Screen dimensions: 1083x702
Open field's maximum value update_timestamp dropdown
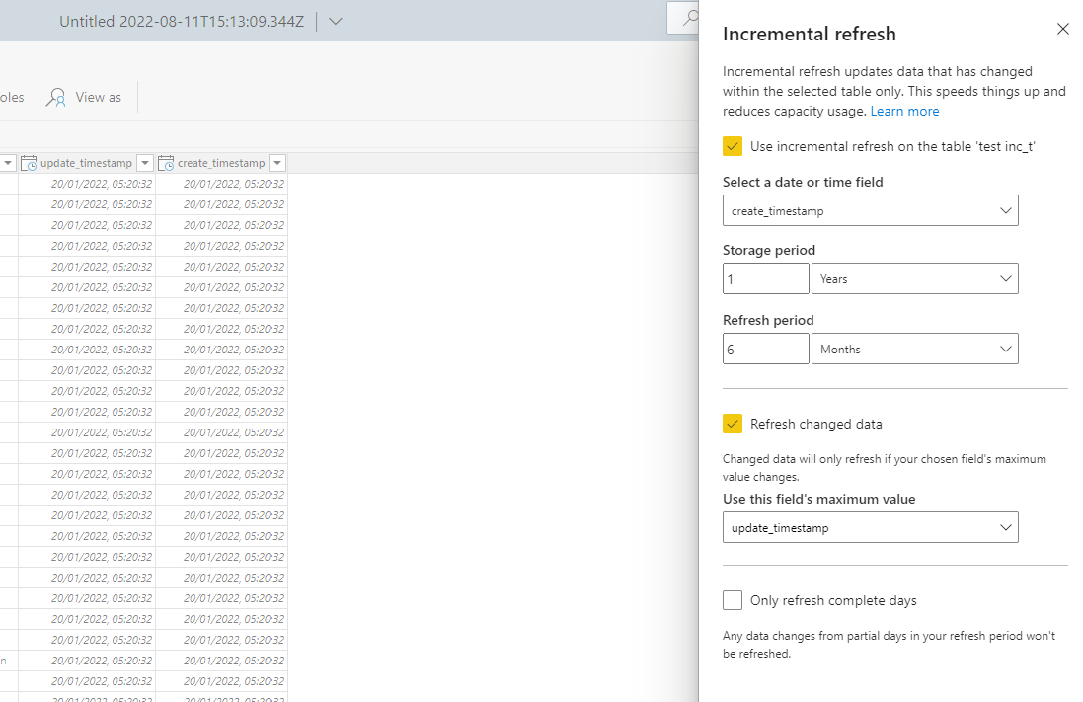click(x=870, y=527)
